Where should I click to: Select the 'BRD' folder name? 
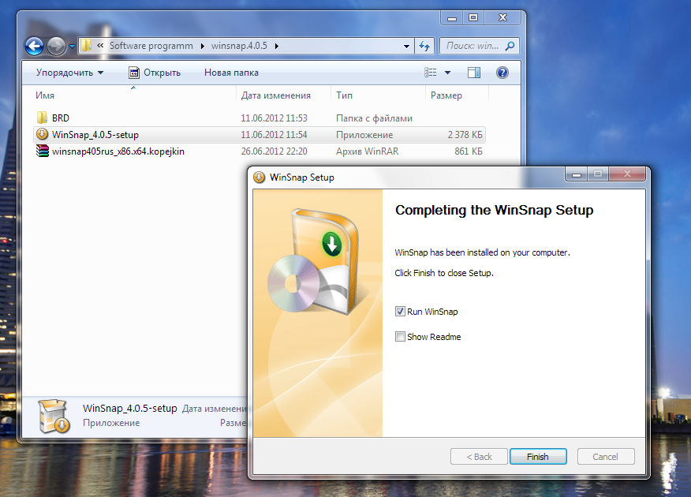(61, 118)
